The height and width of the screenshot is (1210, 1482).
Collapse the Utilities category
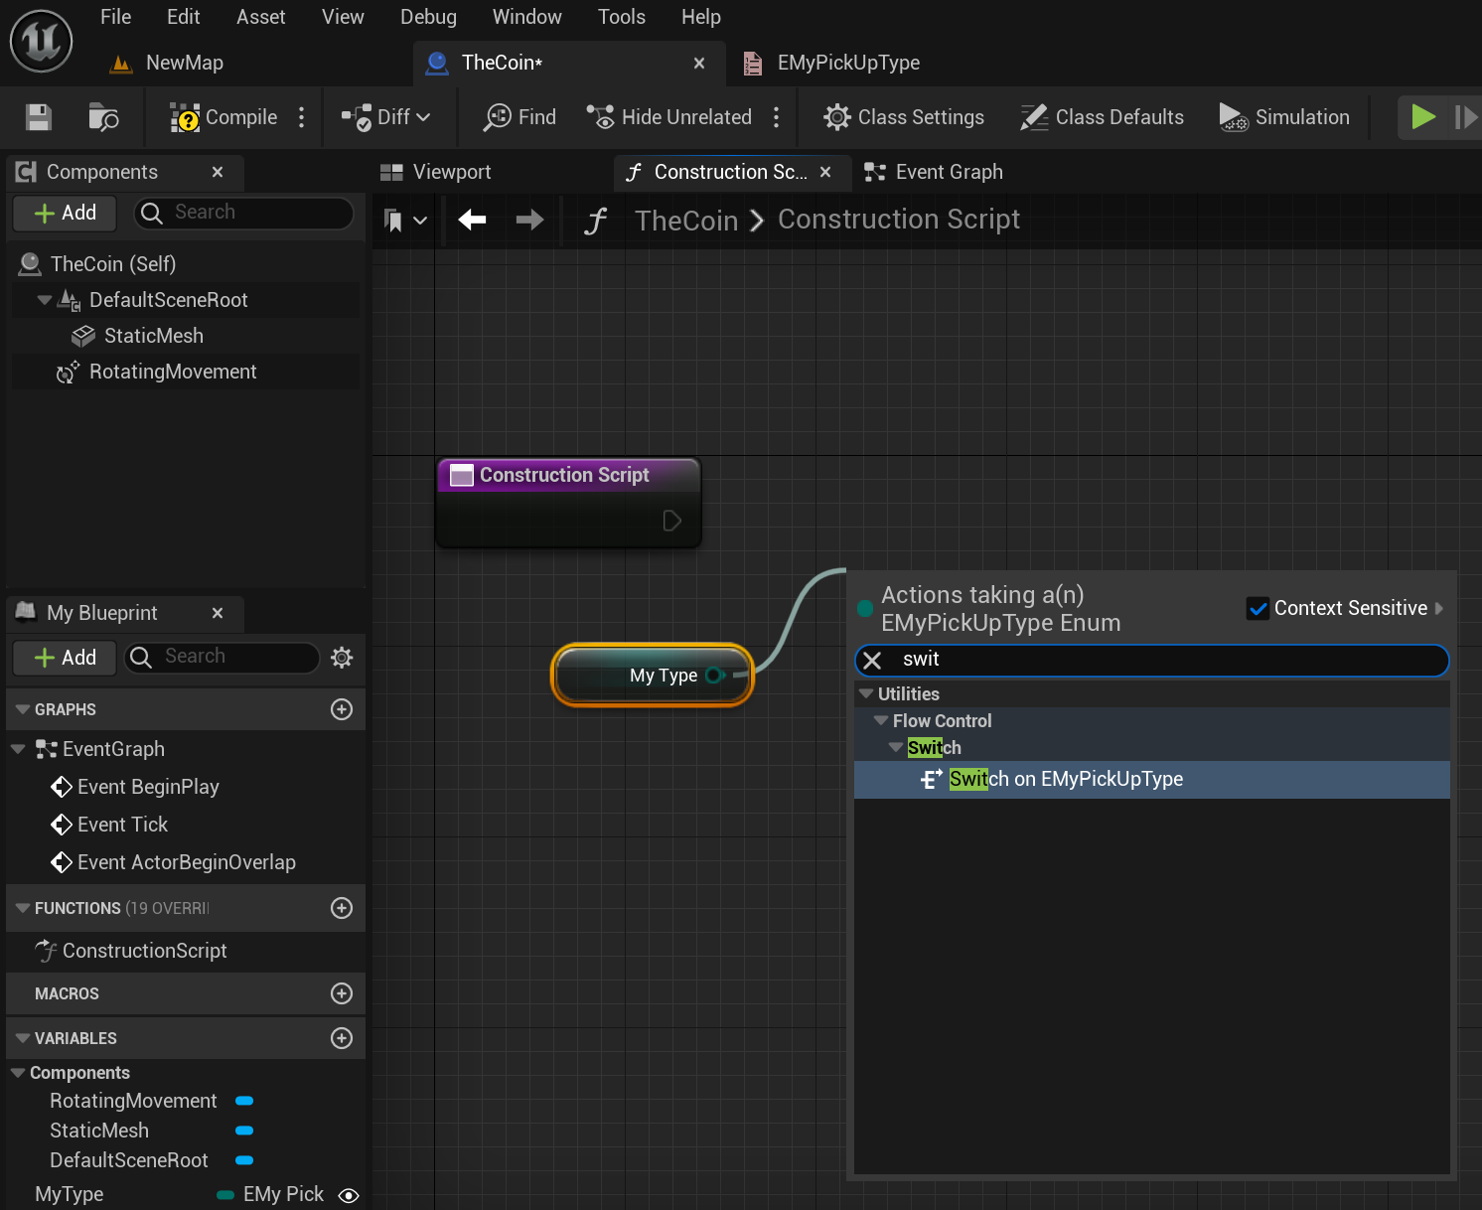coord(866,693)
